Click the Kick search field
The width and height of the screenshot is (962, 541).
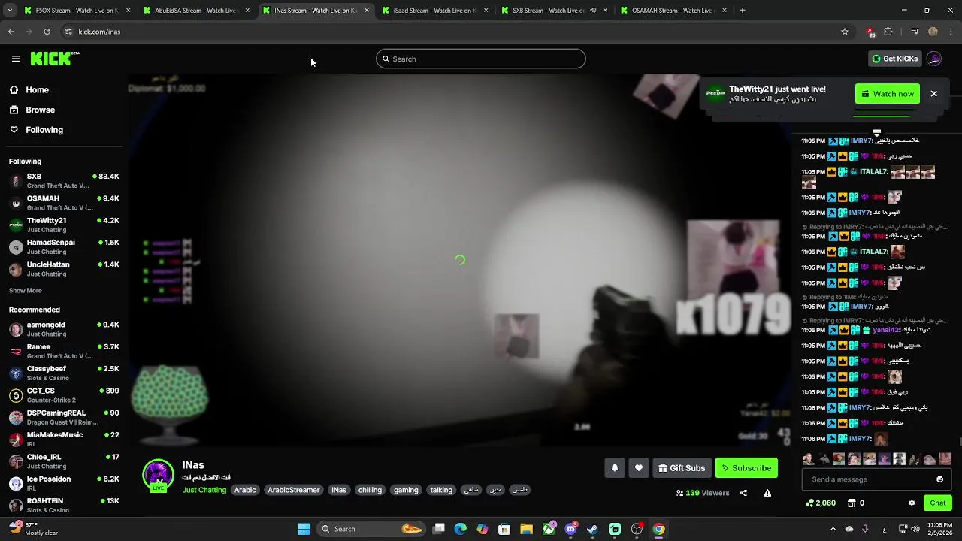click(x=481, y=59)
